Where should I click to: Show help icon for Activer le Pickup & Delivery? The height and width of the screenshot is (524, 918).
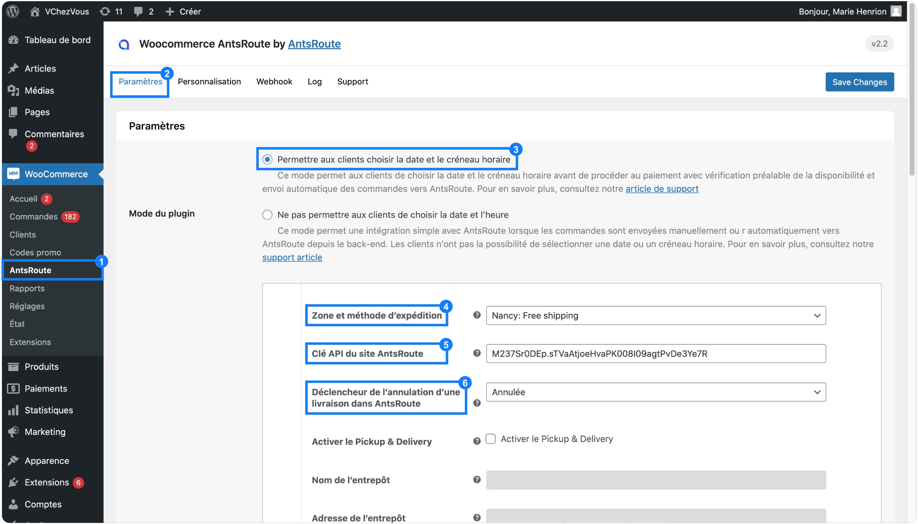[x=477, y=441]
